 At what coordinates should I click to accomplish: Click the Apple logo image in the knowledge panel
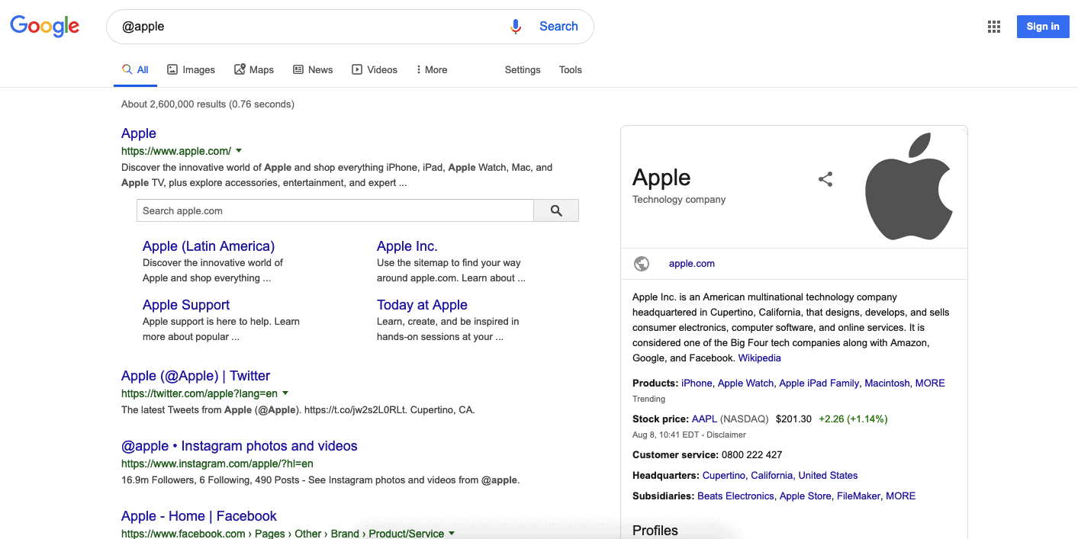pos(909,186)
